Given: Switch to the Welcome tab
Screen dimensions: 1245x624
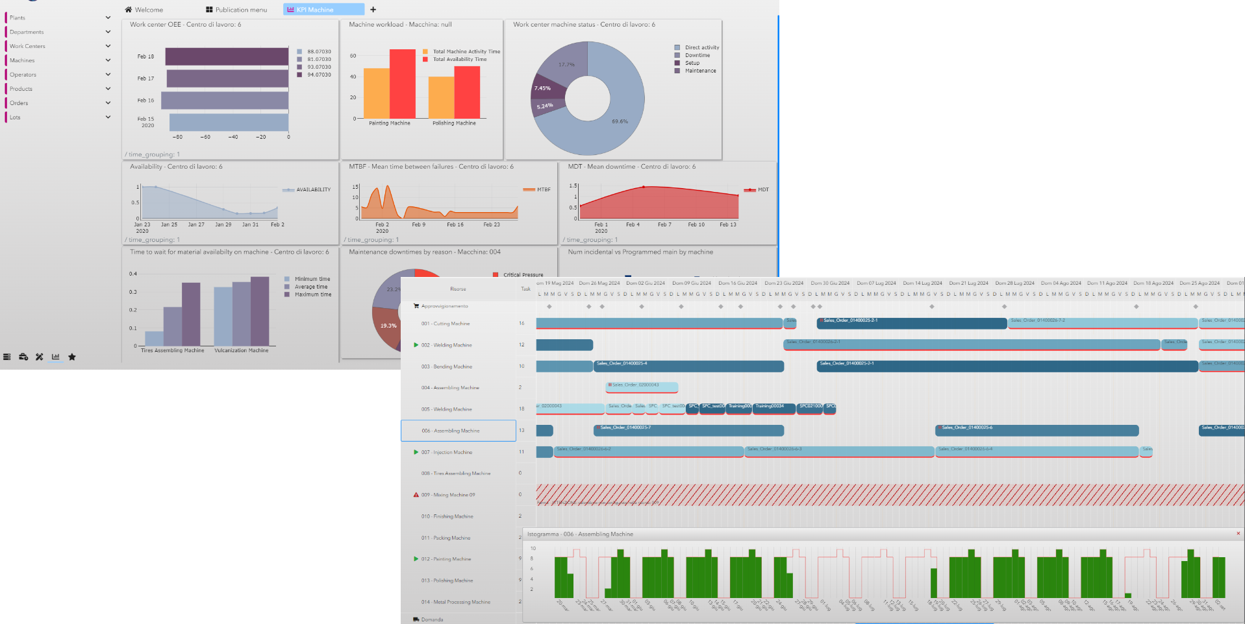Looking at the screenshot, I should [144, 10].
